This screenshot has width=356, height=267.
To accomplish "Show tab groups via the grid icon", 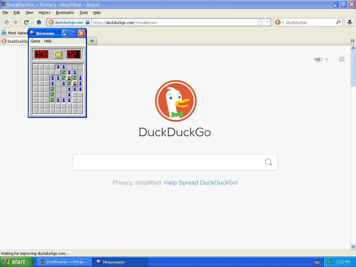I will tap(353, 41).
